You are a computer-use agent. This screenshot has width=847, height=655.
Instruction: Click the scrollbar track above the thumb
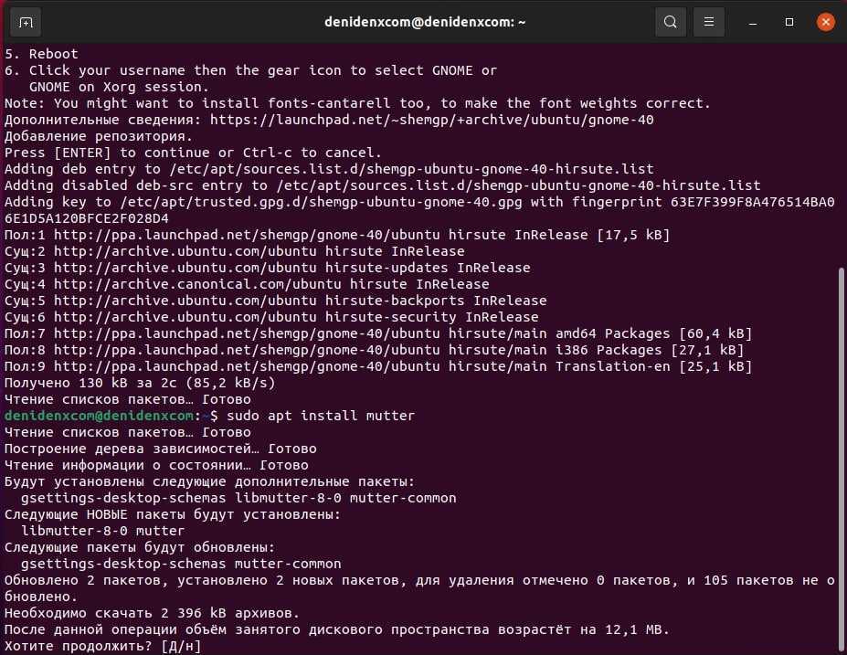point(841,155)
